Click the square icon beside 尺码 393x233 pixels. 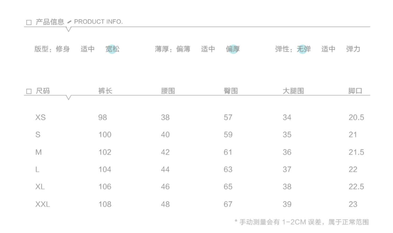point(29,91)
